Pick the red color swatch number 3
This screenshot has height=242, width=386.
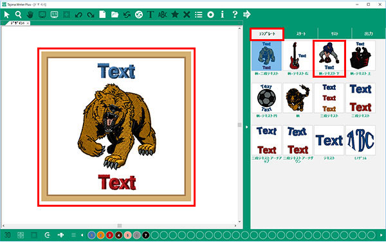coord(109,236)
